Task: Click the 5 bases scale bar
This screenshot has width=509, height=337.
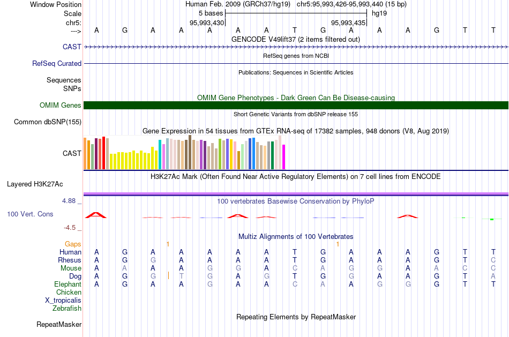Action: pos(296,13)
